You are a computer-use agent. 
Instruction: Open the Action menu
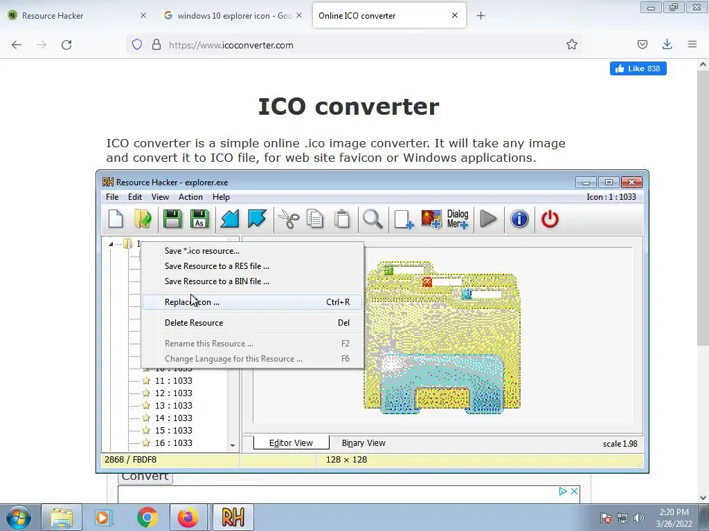tap(190, 197)
